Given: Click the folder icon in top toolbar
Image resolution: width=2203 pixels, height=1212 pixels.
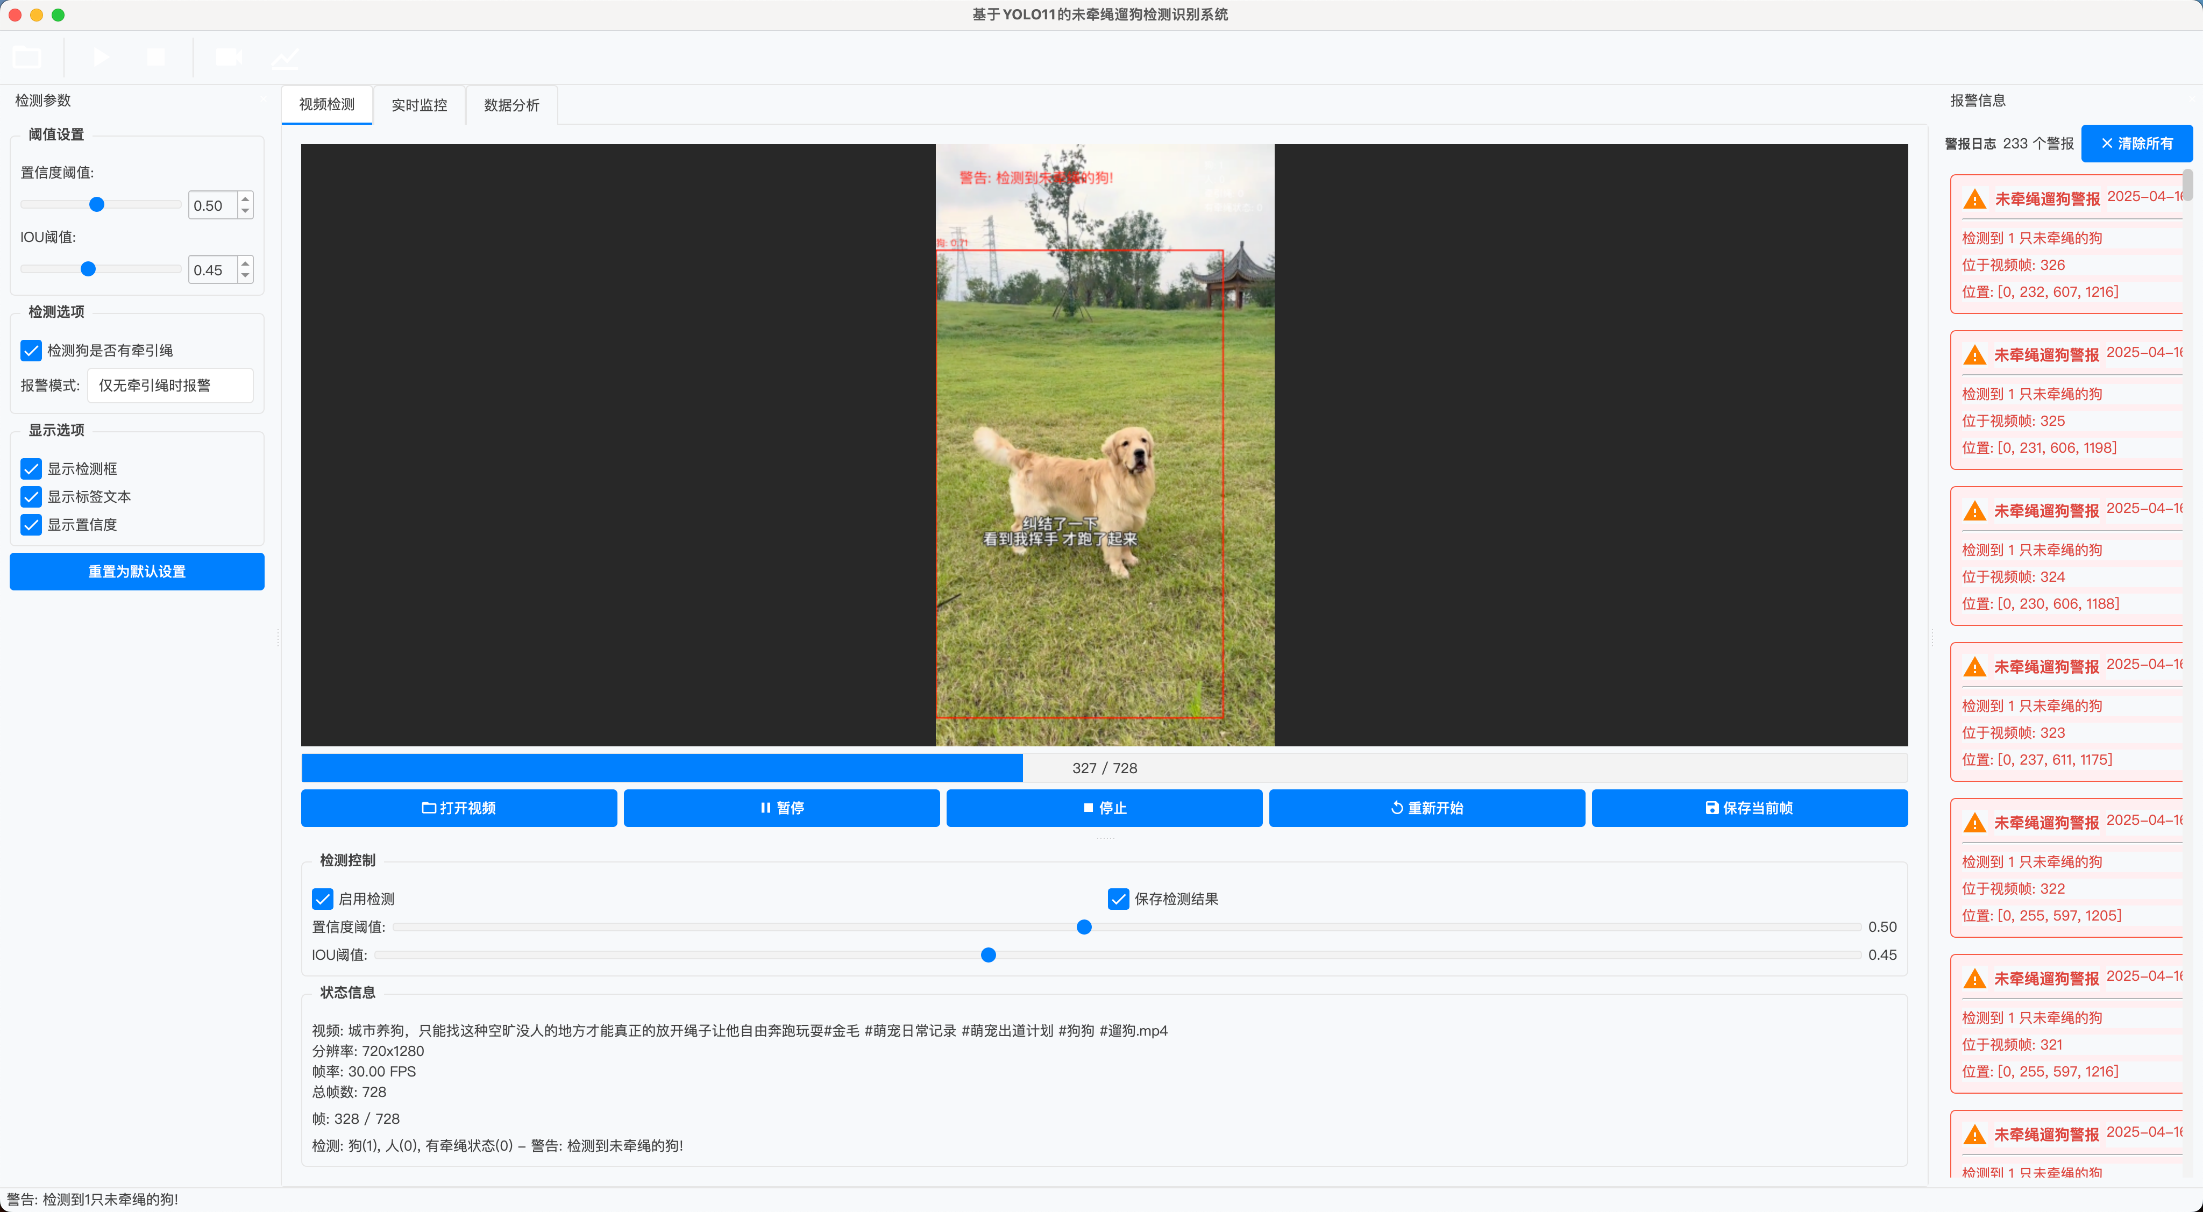Looking at the screenshot, I should coord(27,58).
